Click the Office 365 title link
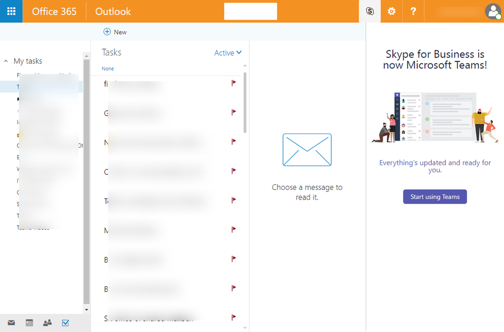Screen dimensions: 504x332 tap(54, 12)
